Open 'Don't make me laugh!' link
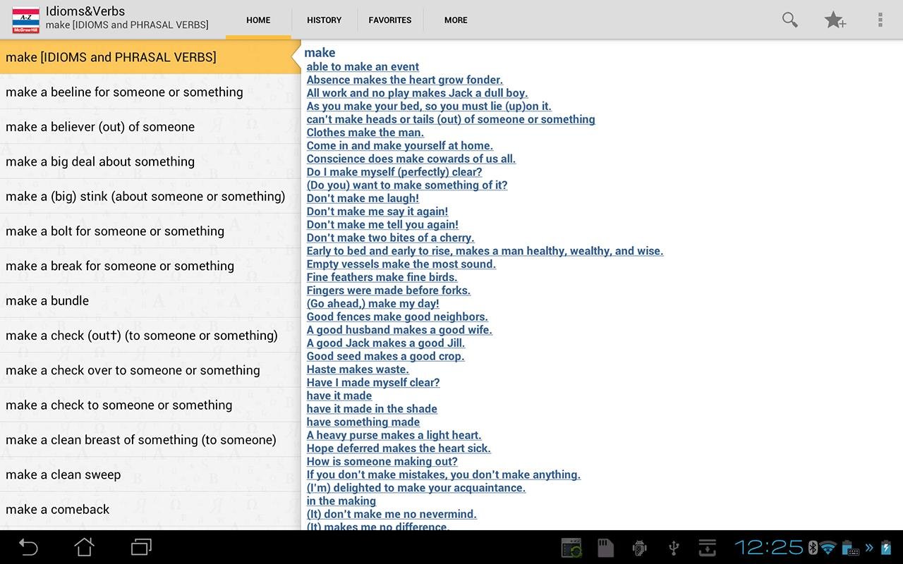 coord(363,198)
